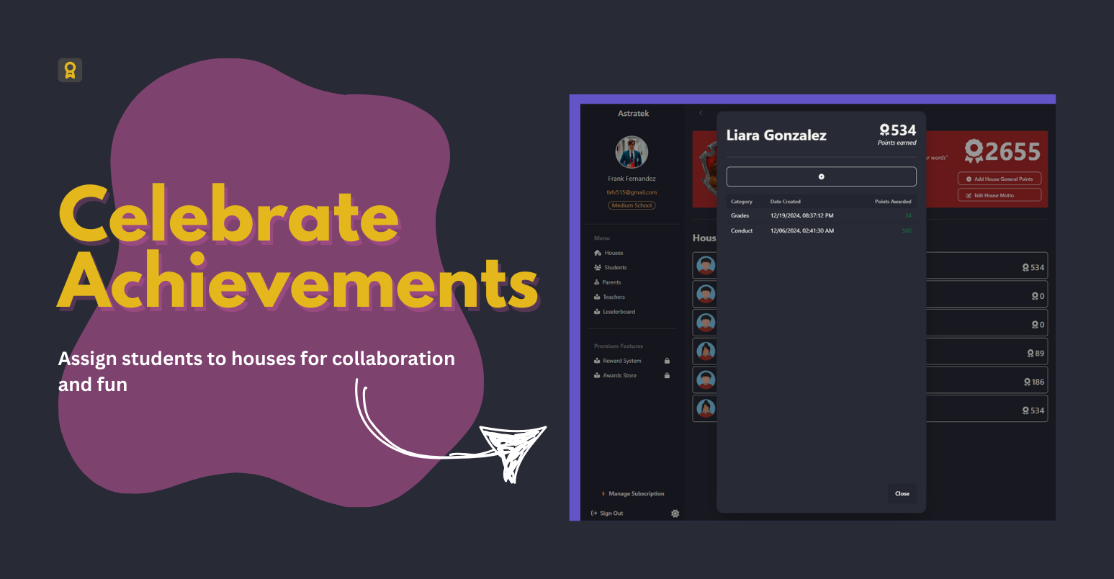The image size is (1114, 579).
Task: Click the Date Created column header
Action: 786,202
